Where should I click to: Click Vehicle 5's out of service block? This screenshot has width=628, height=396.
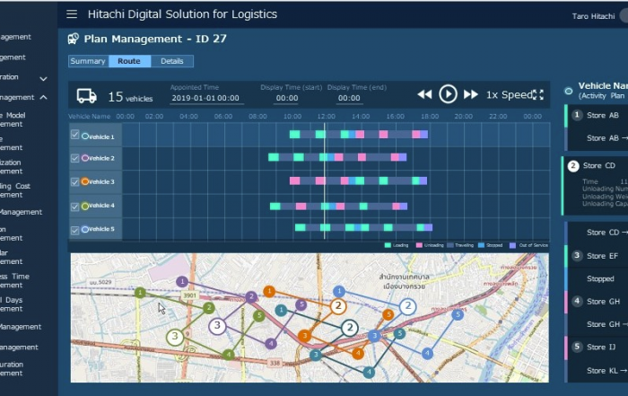(428, 228)
